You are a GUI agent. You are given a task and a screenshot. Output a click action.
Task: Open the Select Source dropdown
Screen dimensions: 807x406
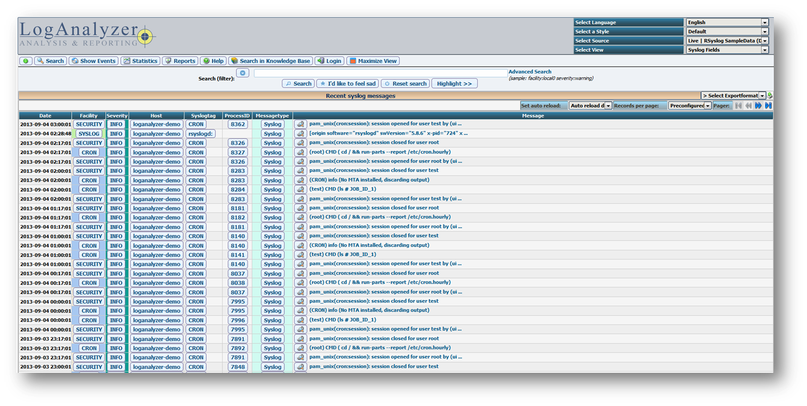(727, 41)
